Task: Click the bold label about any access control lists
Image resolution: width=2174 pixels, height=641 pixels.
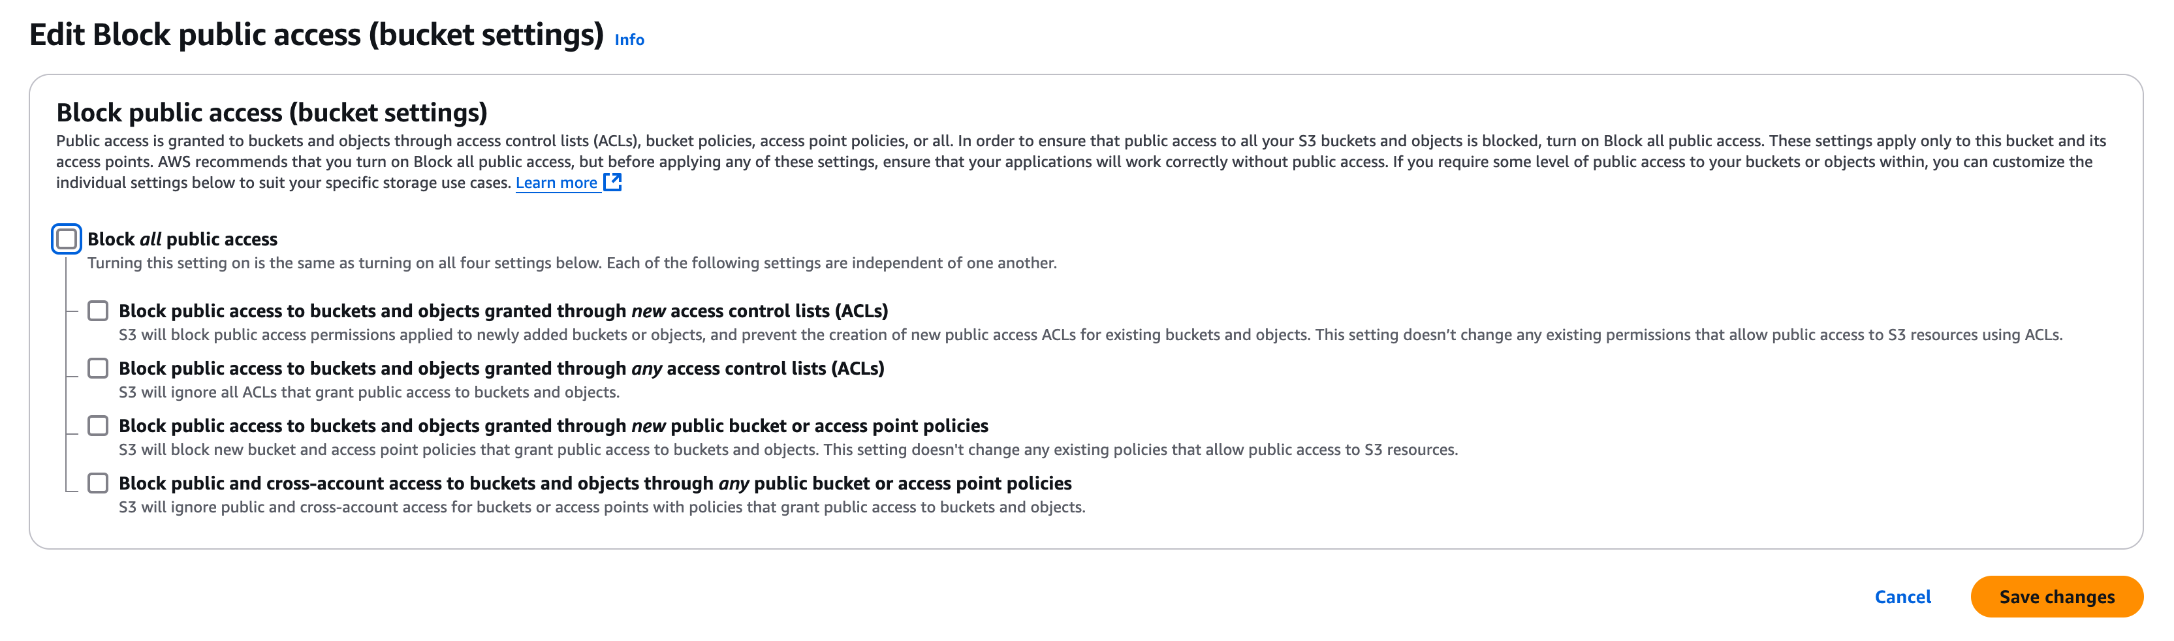Action: (x=501, y=369)
